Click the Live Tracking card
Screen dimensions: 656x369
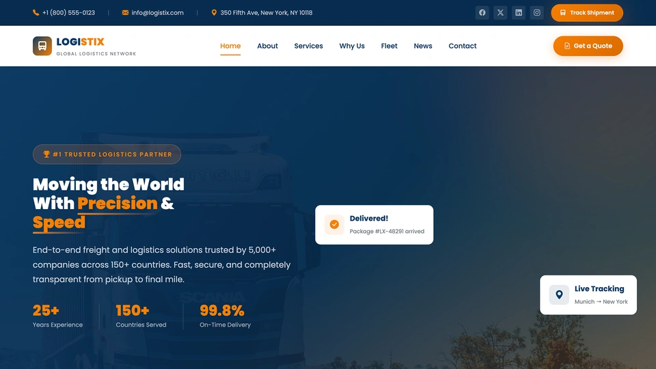click(588, 295)
